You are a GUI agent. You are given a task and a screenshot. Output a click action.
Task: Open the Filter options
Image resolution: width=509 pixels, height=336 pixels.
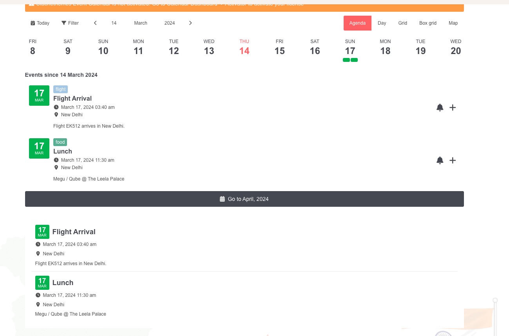[x=70, y=23]
